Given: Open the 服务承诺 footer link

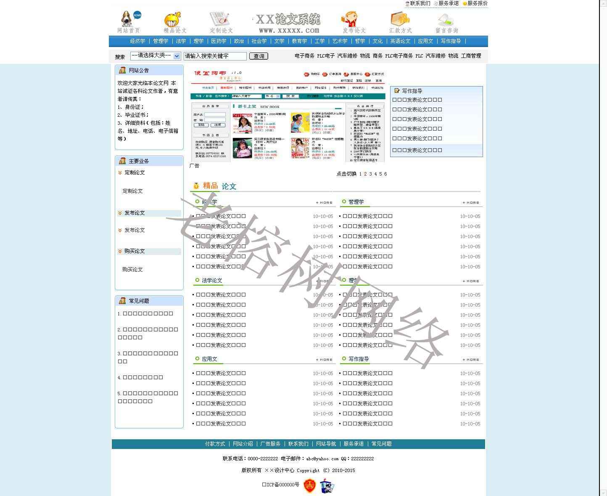Looking at the screenshot, I should point(354,444).
